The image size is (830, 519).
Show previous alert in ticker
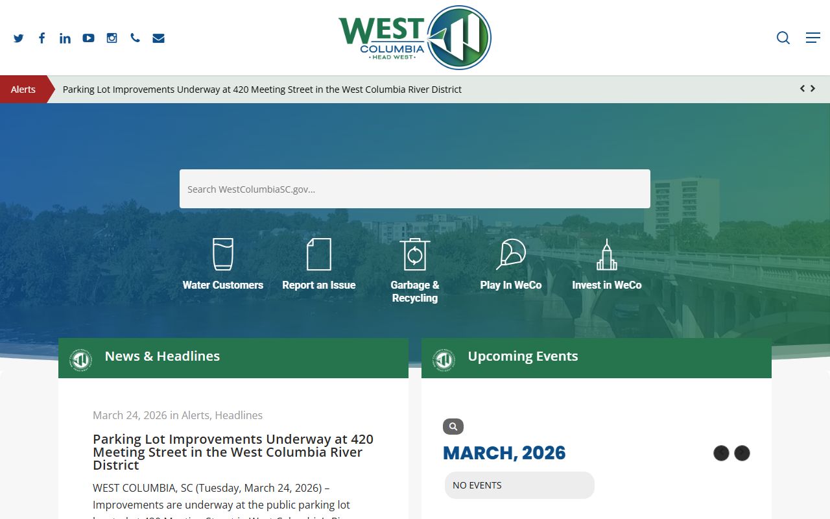click(x=802, y=89)
